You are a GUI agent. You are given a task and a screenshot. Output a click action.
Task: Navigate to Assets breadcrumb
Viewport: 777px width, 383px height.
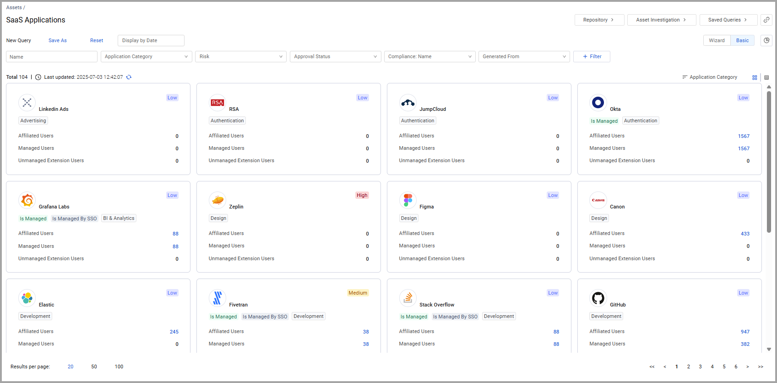[14, 7]
